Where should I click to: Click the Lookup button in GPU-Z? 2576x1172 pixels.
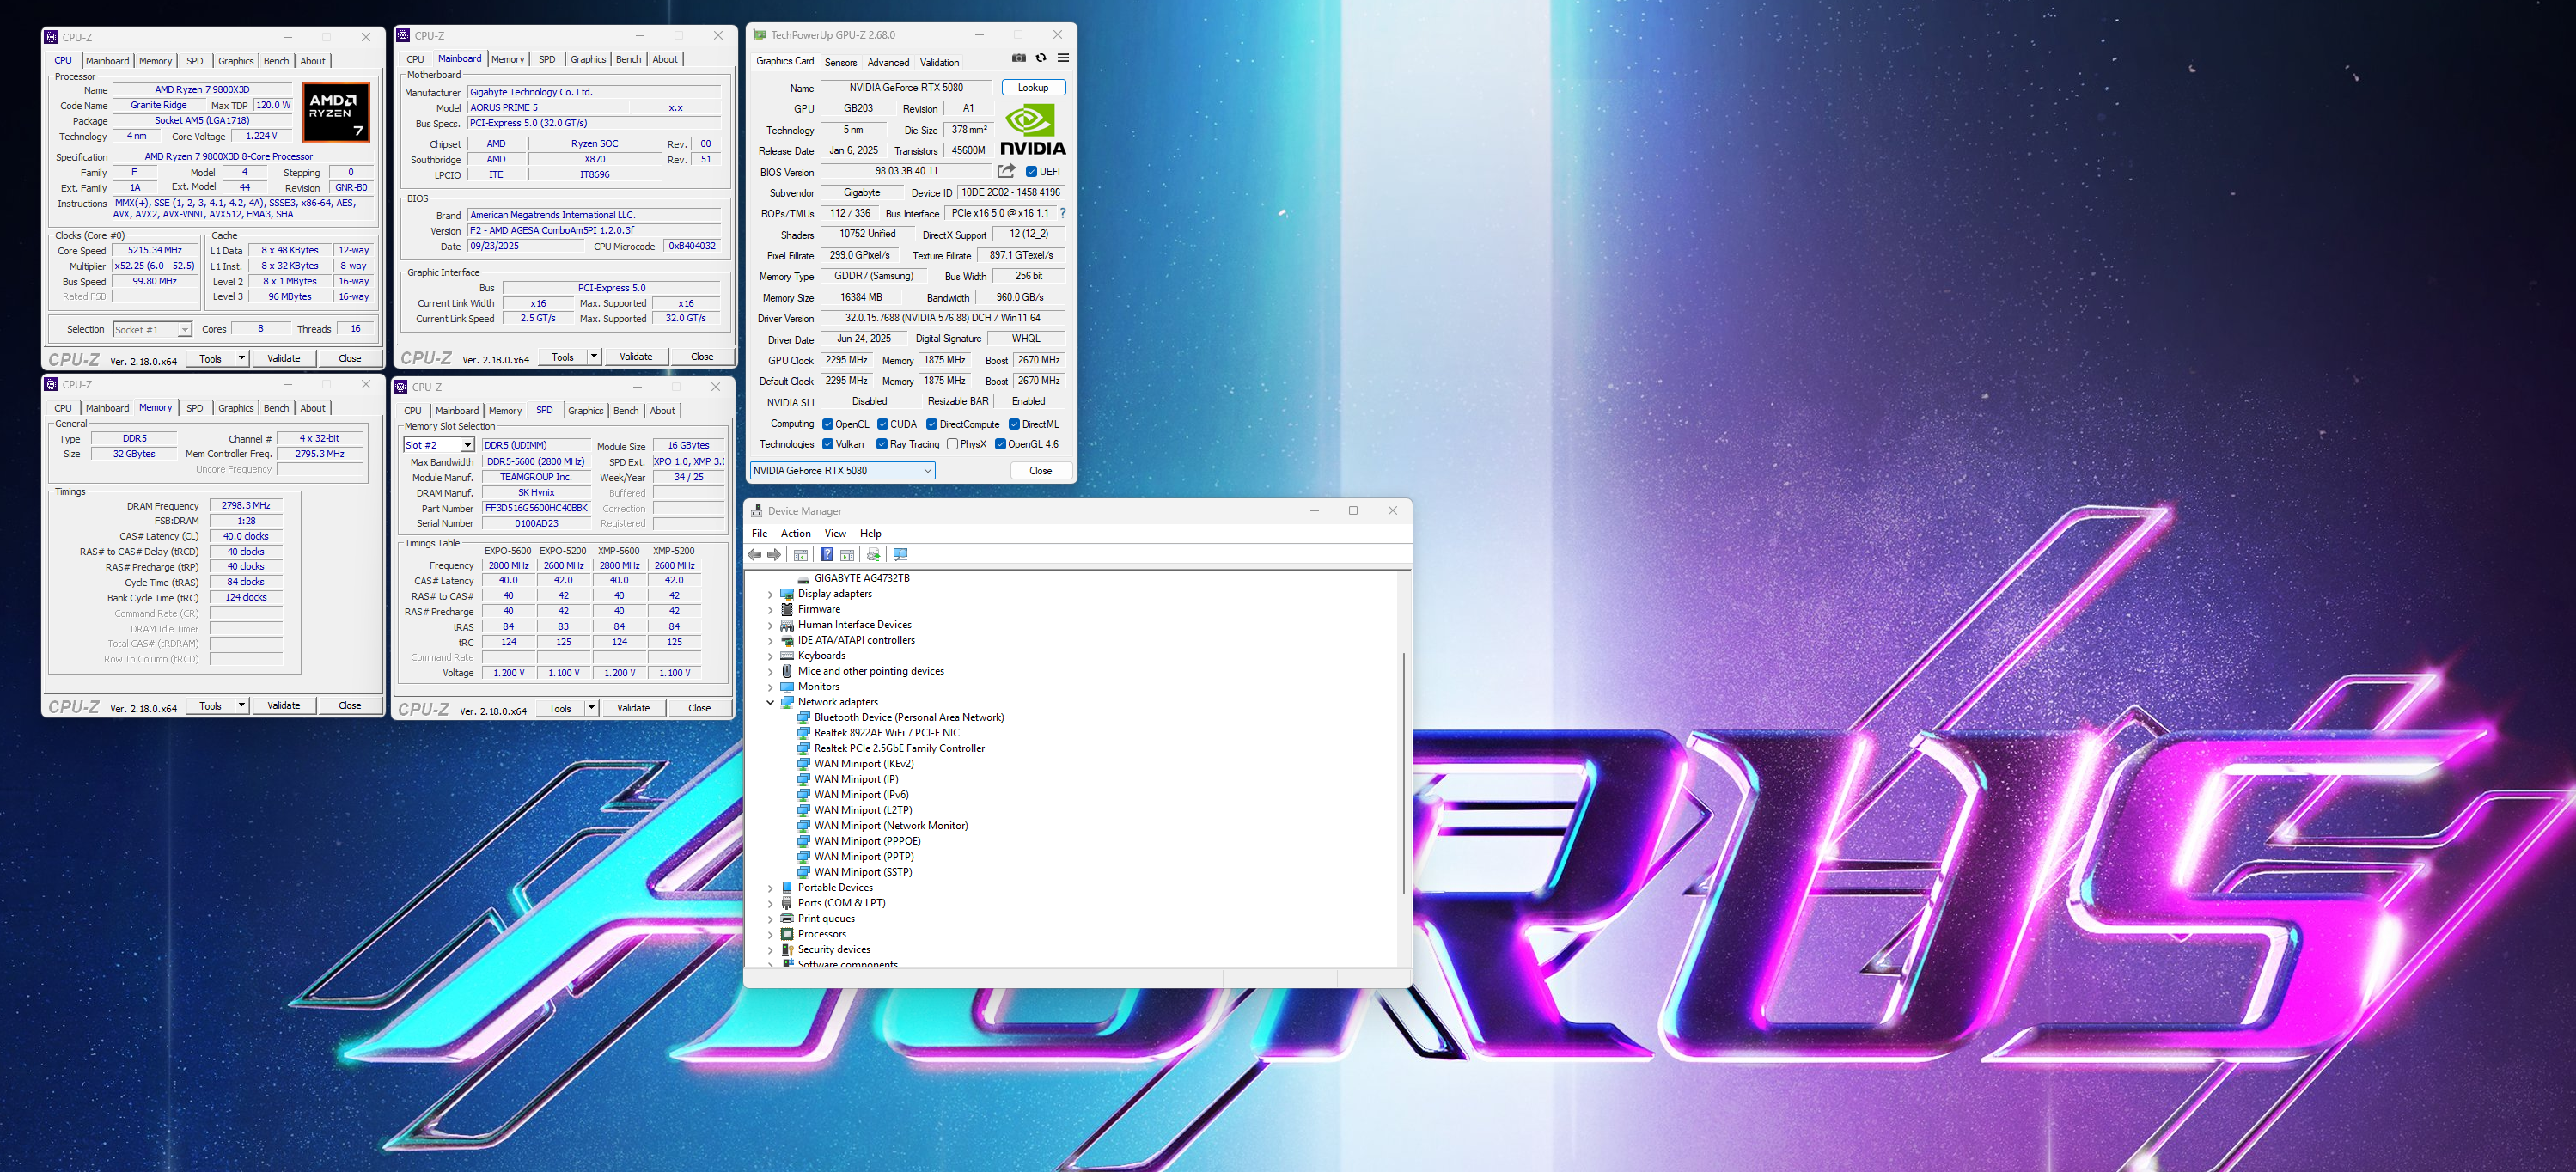[x=1033, y=88]
